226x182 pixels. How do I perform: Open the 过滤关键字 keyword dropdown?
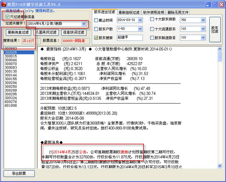coord(83,24)
